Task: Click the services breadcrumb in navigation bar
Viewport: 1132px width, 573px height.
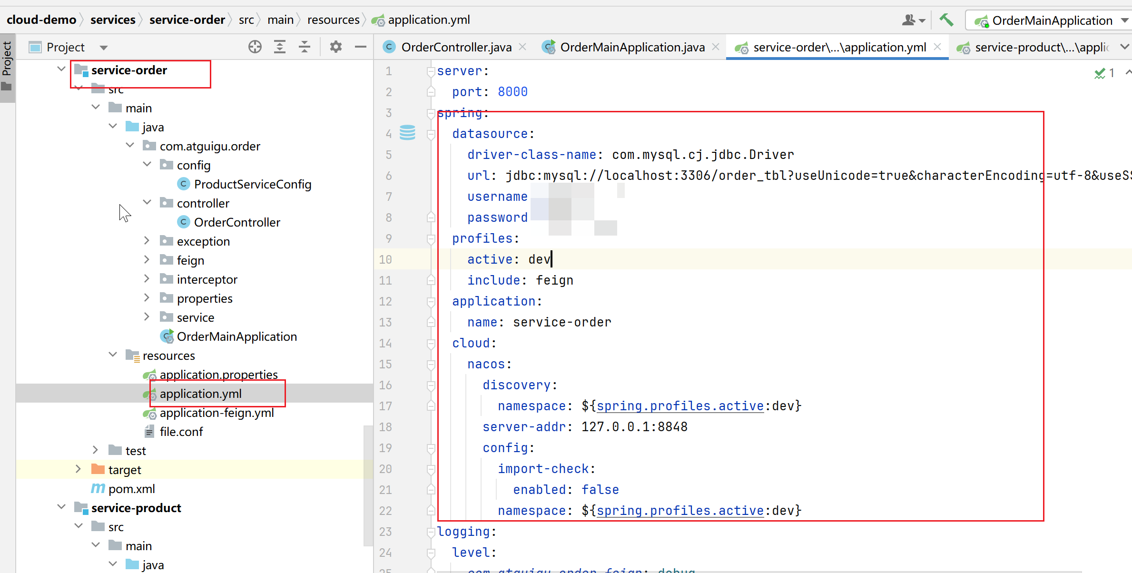Action: pyautogui.click(x=113, y=20)
